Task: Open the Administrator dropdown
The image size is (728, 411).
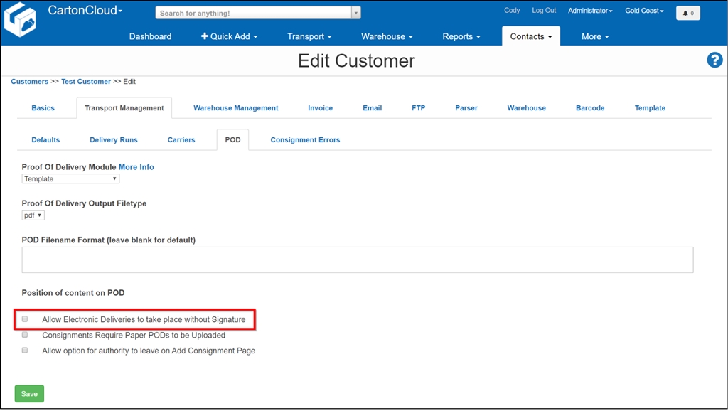Action: [590, 11]
